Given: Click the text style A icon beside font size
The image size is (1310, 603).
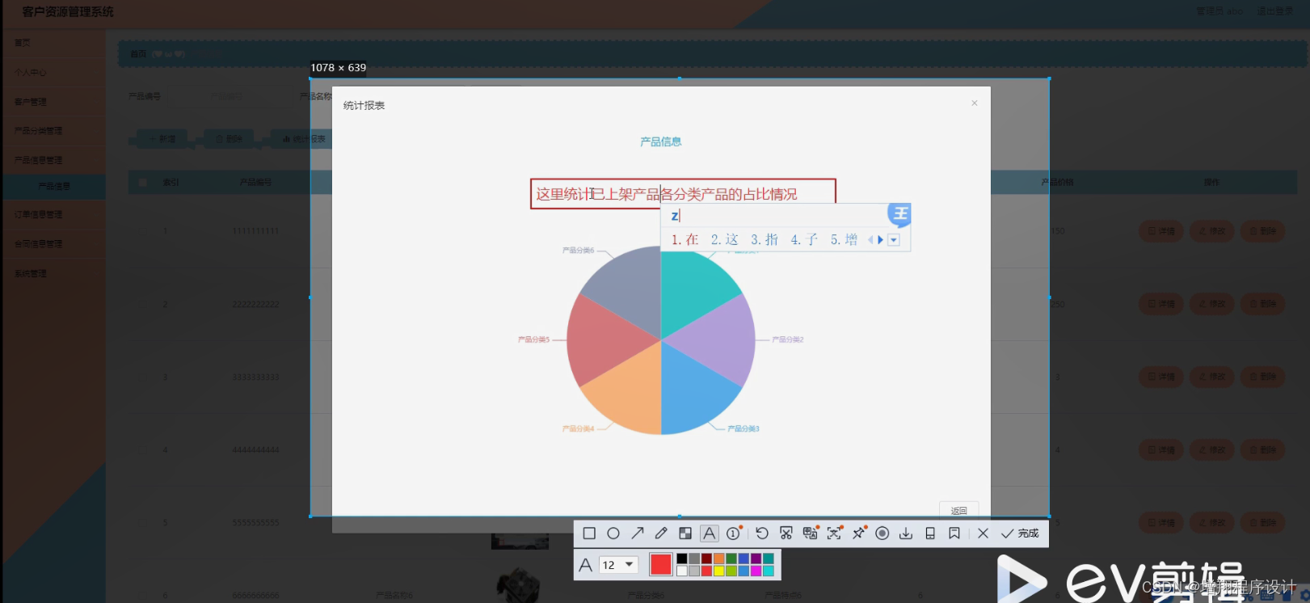Looking at the screenshot, I should point(586,565).
